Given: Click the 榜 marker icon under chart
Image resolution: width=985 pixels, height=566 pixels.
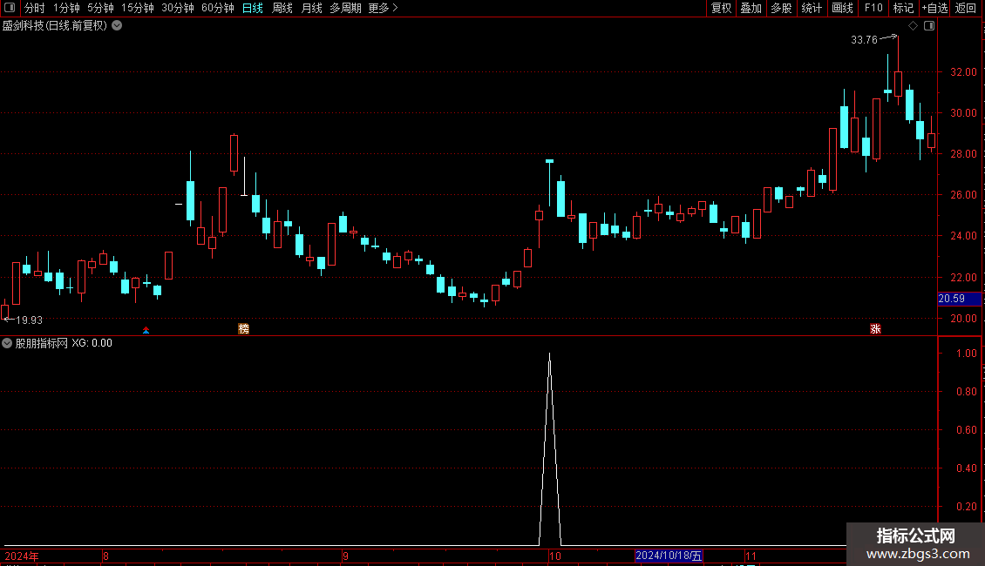Looking at the screenshot, I should click(244, 329).
